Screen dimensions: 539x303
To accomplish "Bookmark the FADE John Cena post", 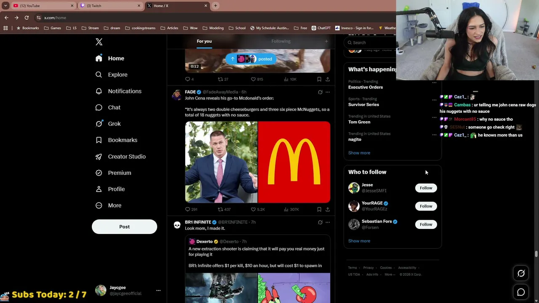I will click(319, 209).
